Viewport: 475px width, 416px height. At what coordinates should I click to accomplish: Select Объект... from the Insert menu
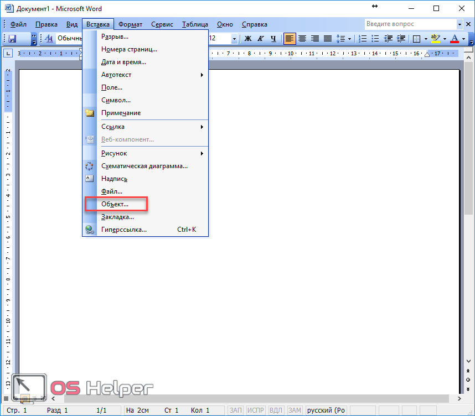115,204
